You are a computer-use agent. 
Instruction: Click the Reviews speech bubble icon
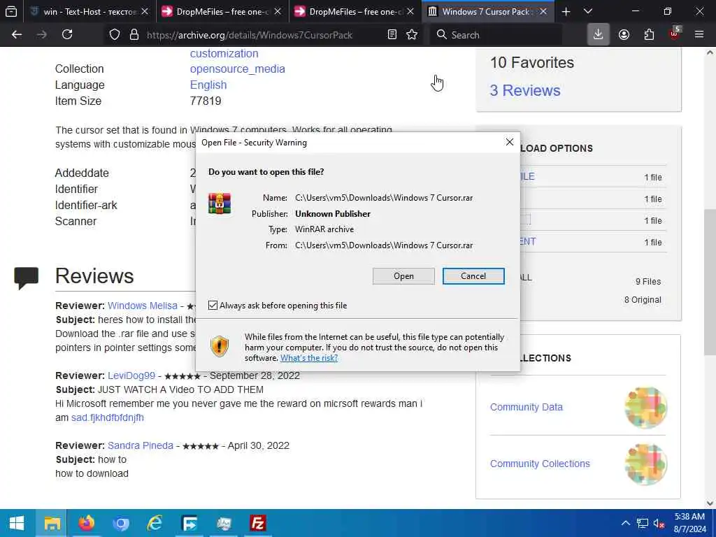coord(27,278)
